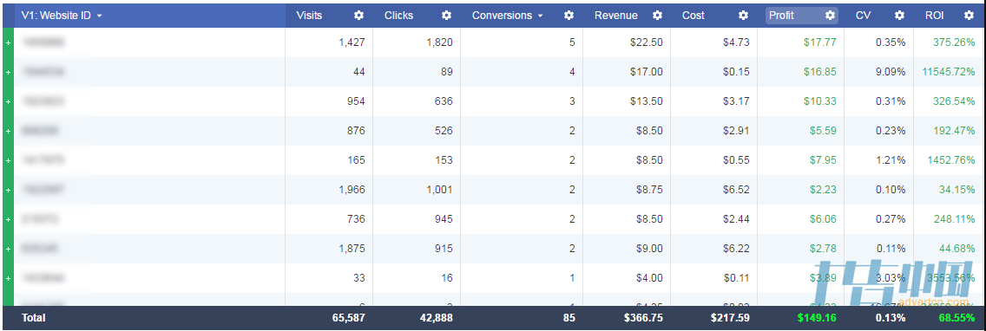
Task: Expand the row with 1,427 visits
Action: point(8,42)
